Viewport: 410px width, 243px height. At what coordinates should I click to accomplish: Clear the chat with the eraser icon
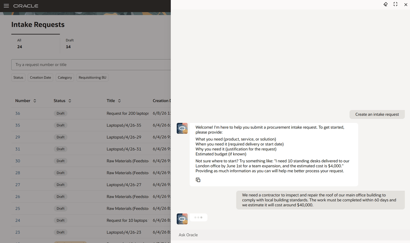tap(385, 4)
